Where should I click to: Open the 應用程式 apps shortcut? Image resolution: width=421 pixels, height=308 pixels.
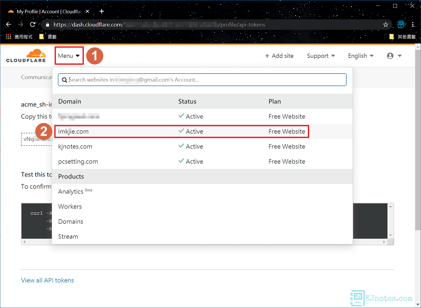19,37
